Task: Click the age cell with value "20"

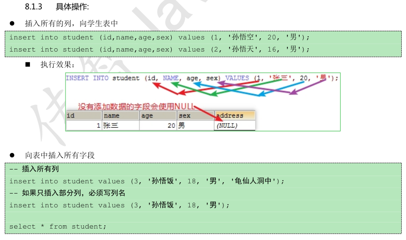Action: [158, 125]
